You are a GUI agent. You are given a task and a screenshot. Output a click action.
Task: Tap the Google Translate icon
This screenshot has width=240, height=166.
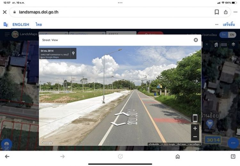point(6,25)
